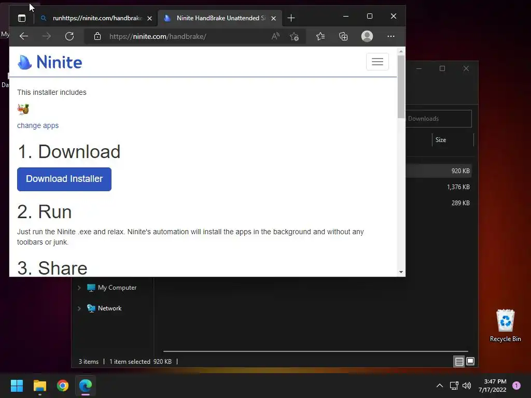Click the 1. Download heading
The image size is (531, 398).
click(x=69, y=152)
